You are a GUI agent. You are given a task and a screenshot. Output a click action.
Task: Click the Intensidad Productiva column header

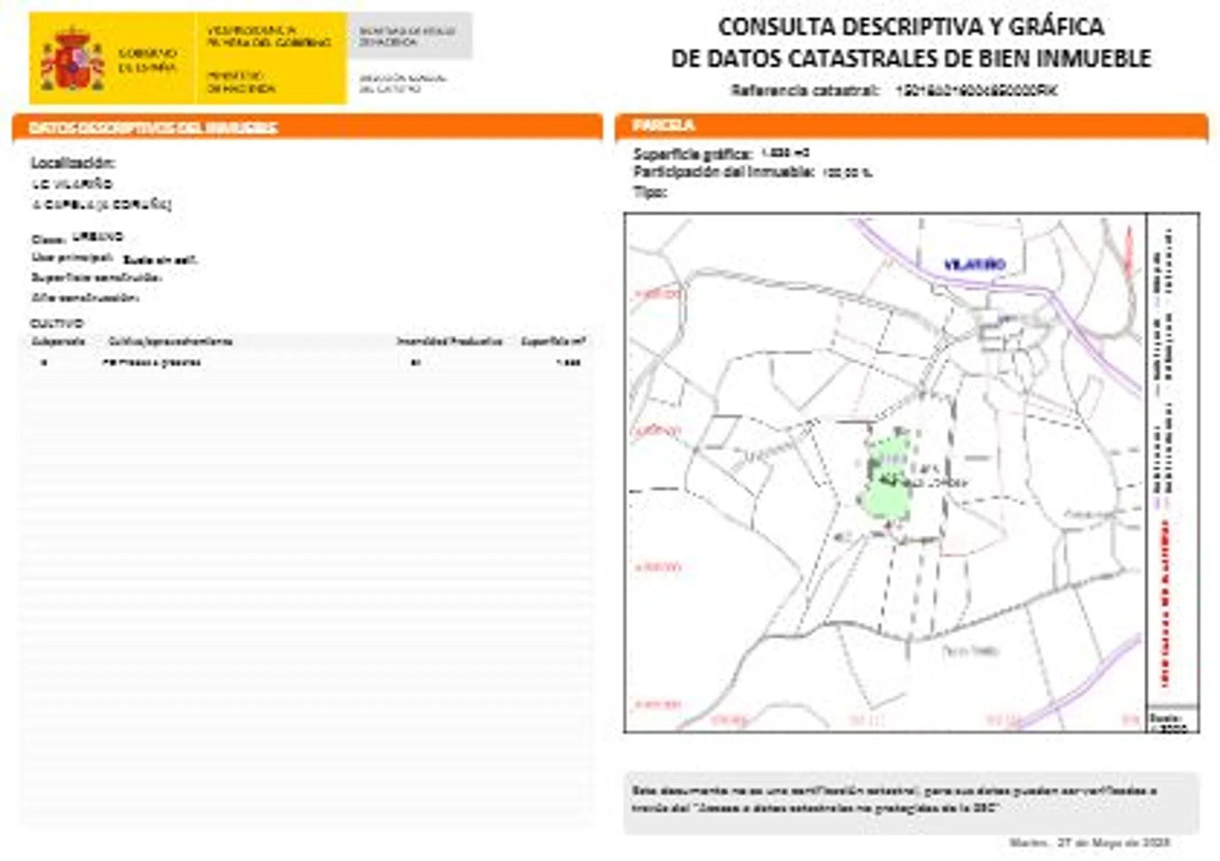(449, 342)
